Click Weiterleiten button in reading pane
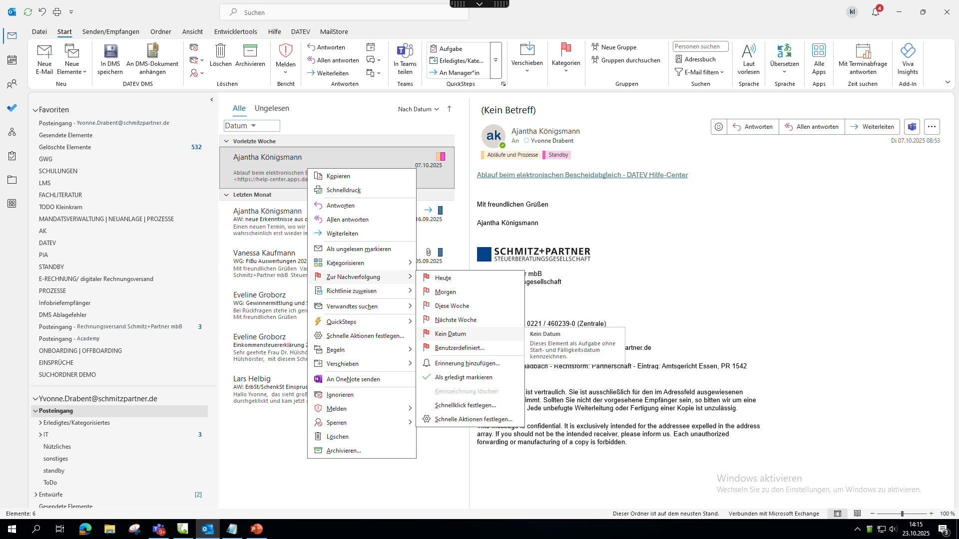Viewport: 959px width, 539px height. click(x=872, y=127)
